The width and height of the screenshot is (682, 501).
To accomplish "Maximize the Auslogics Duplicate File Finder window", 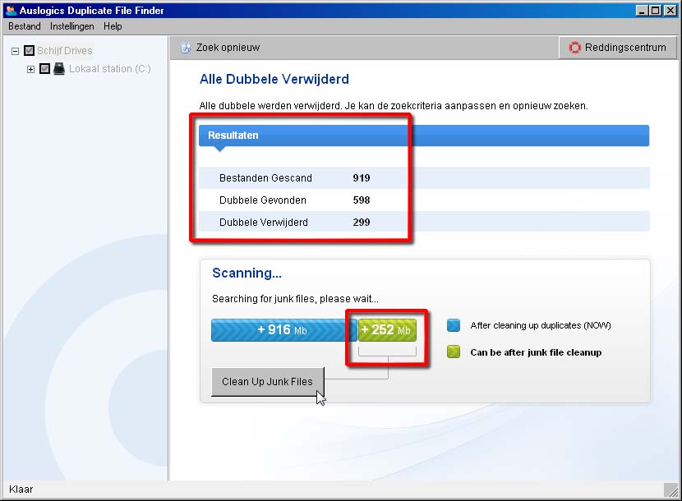I will (x=656, y=11).
